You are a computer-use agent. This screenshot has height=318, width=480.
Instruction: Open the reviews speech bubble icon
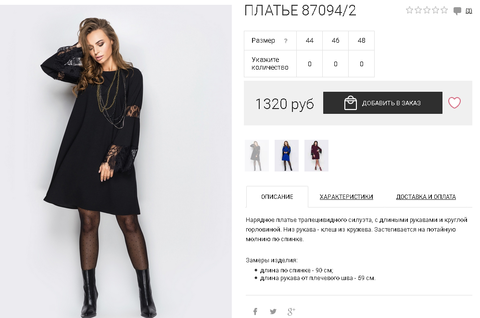click(457, 11)
